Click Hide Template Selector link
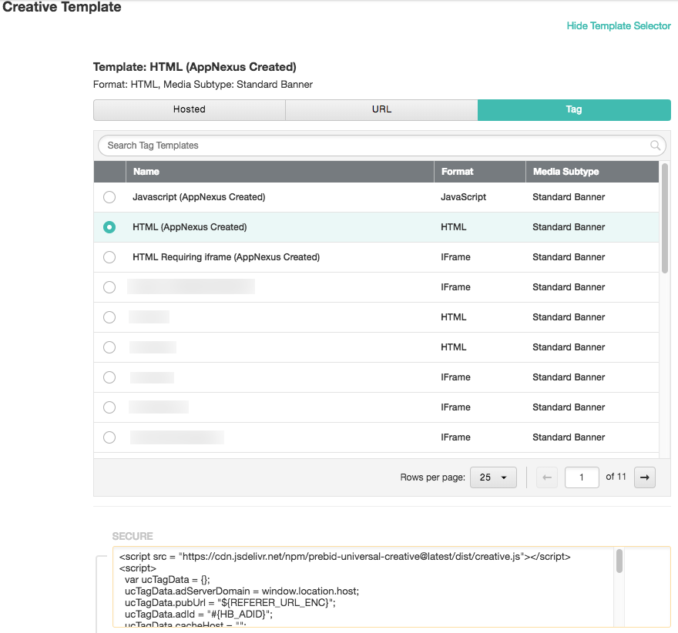The height and width of the screenshot is (633, 678). (x=619, y=26)
